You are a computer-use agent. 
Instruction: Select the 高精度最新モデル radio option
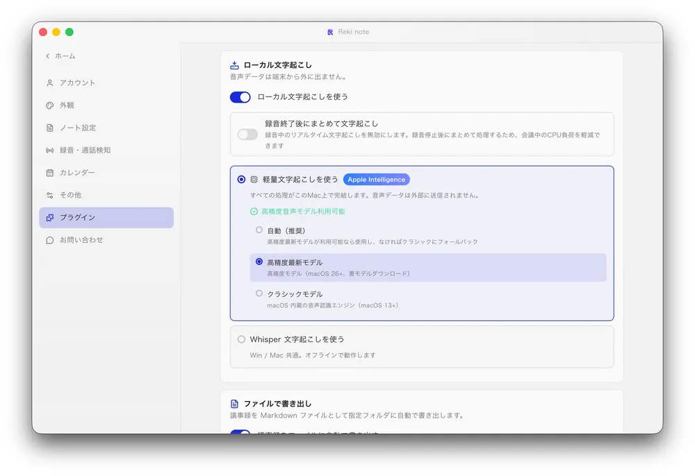(x=259, y=262)
